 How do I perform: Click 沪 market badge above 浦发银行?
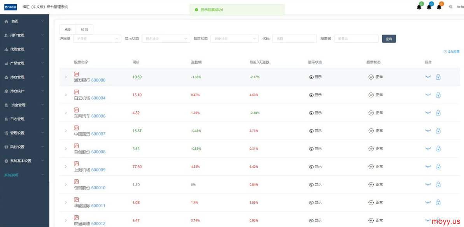(x=76, y=74)
